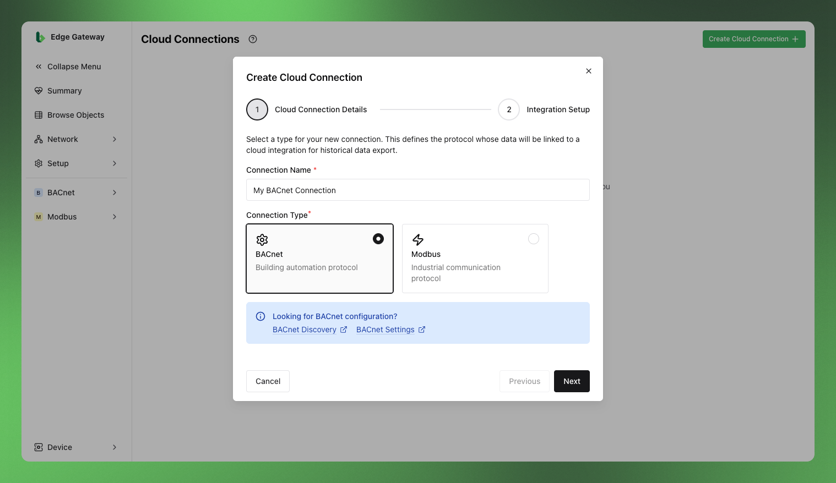
Task: Click the Edge Gateway logo icon
Action: point(40,37)
